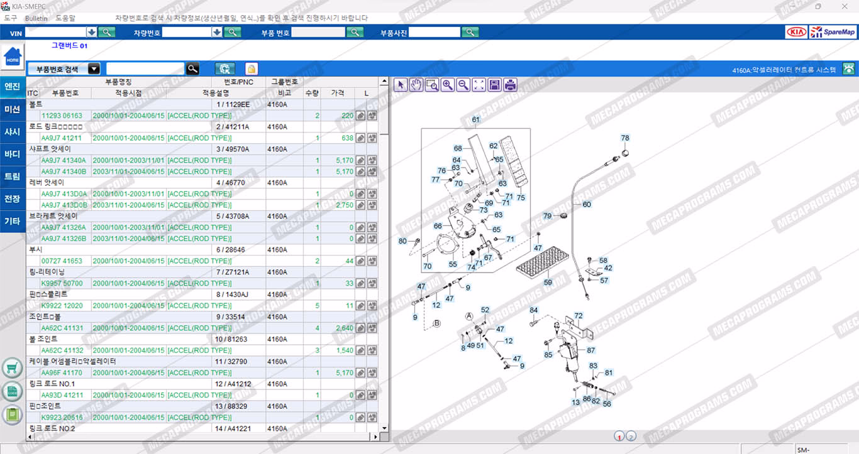Open the 부품번호 검색 dropdown

click(94, 69)
